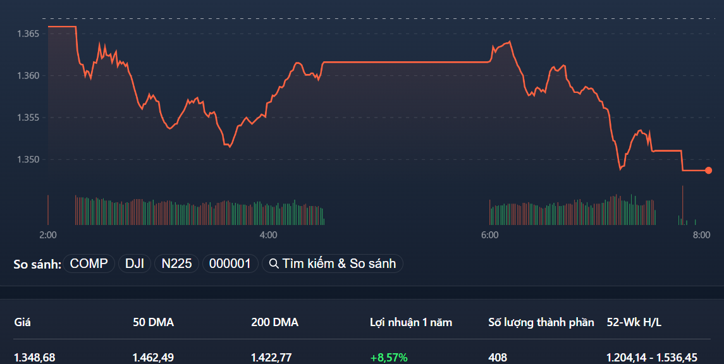
Task: Click the green +8,57% return link
Action: tap(390, 356)
